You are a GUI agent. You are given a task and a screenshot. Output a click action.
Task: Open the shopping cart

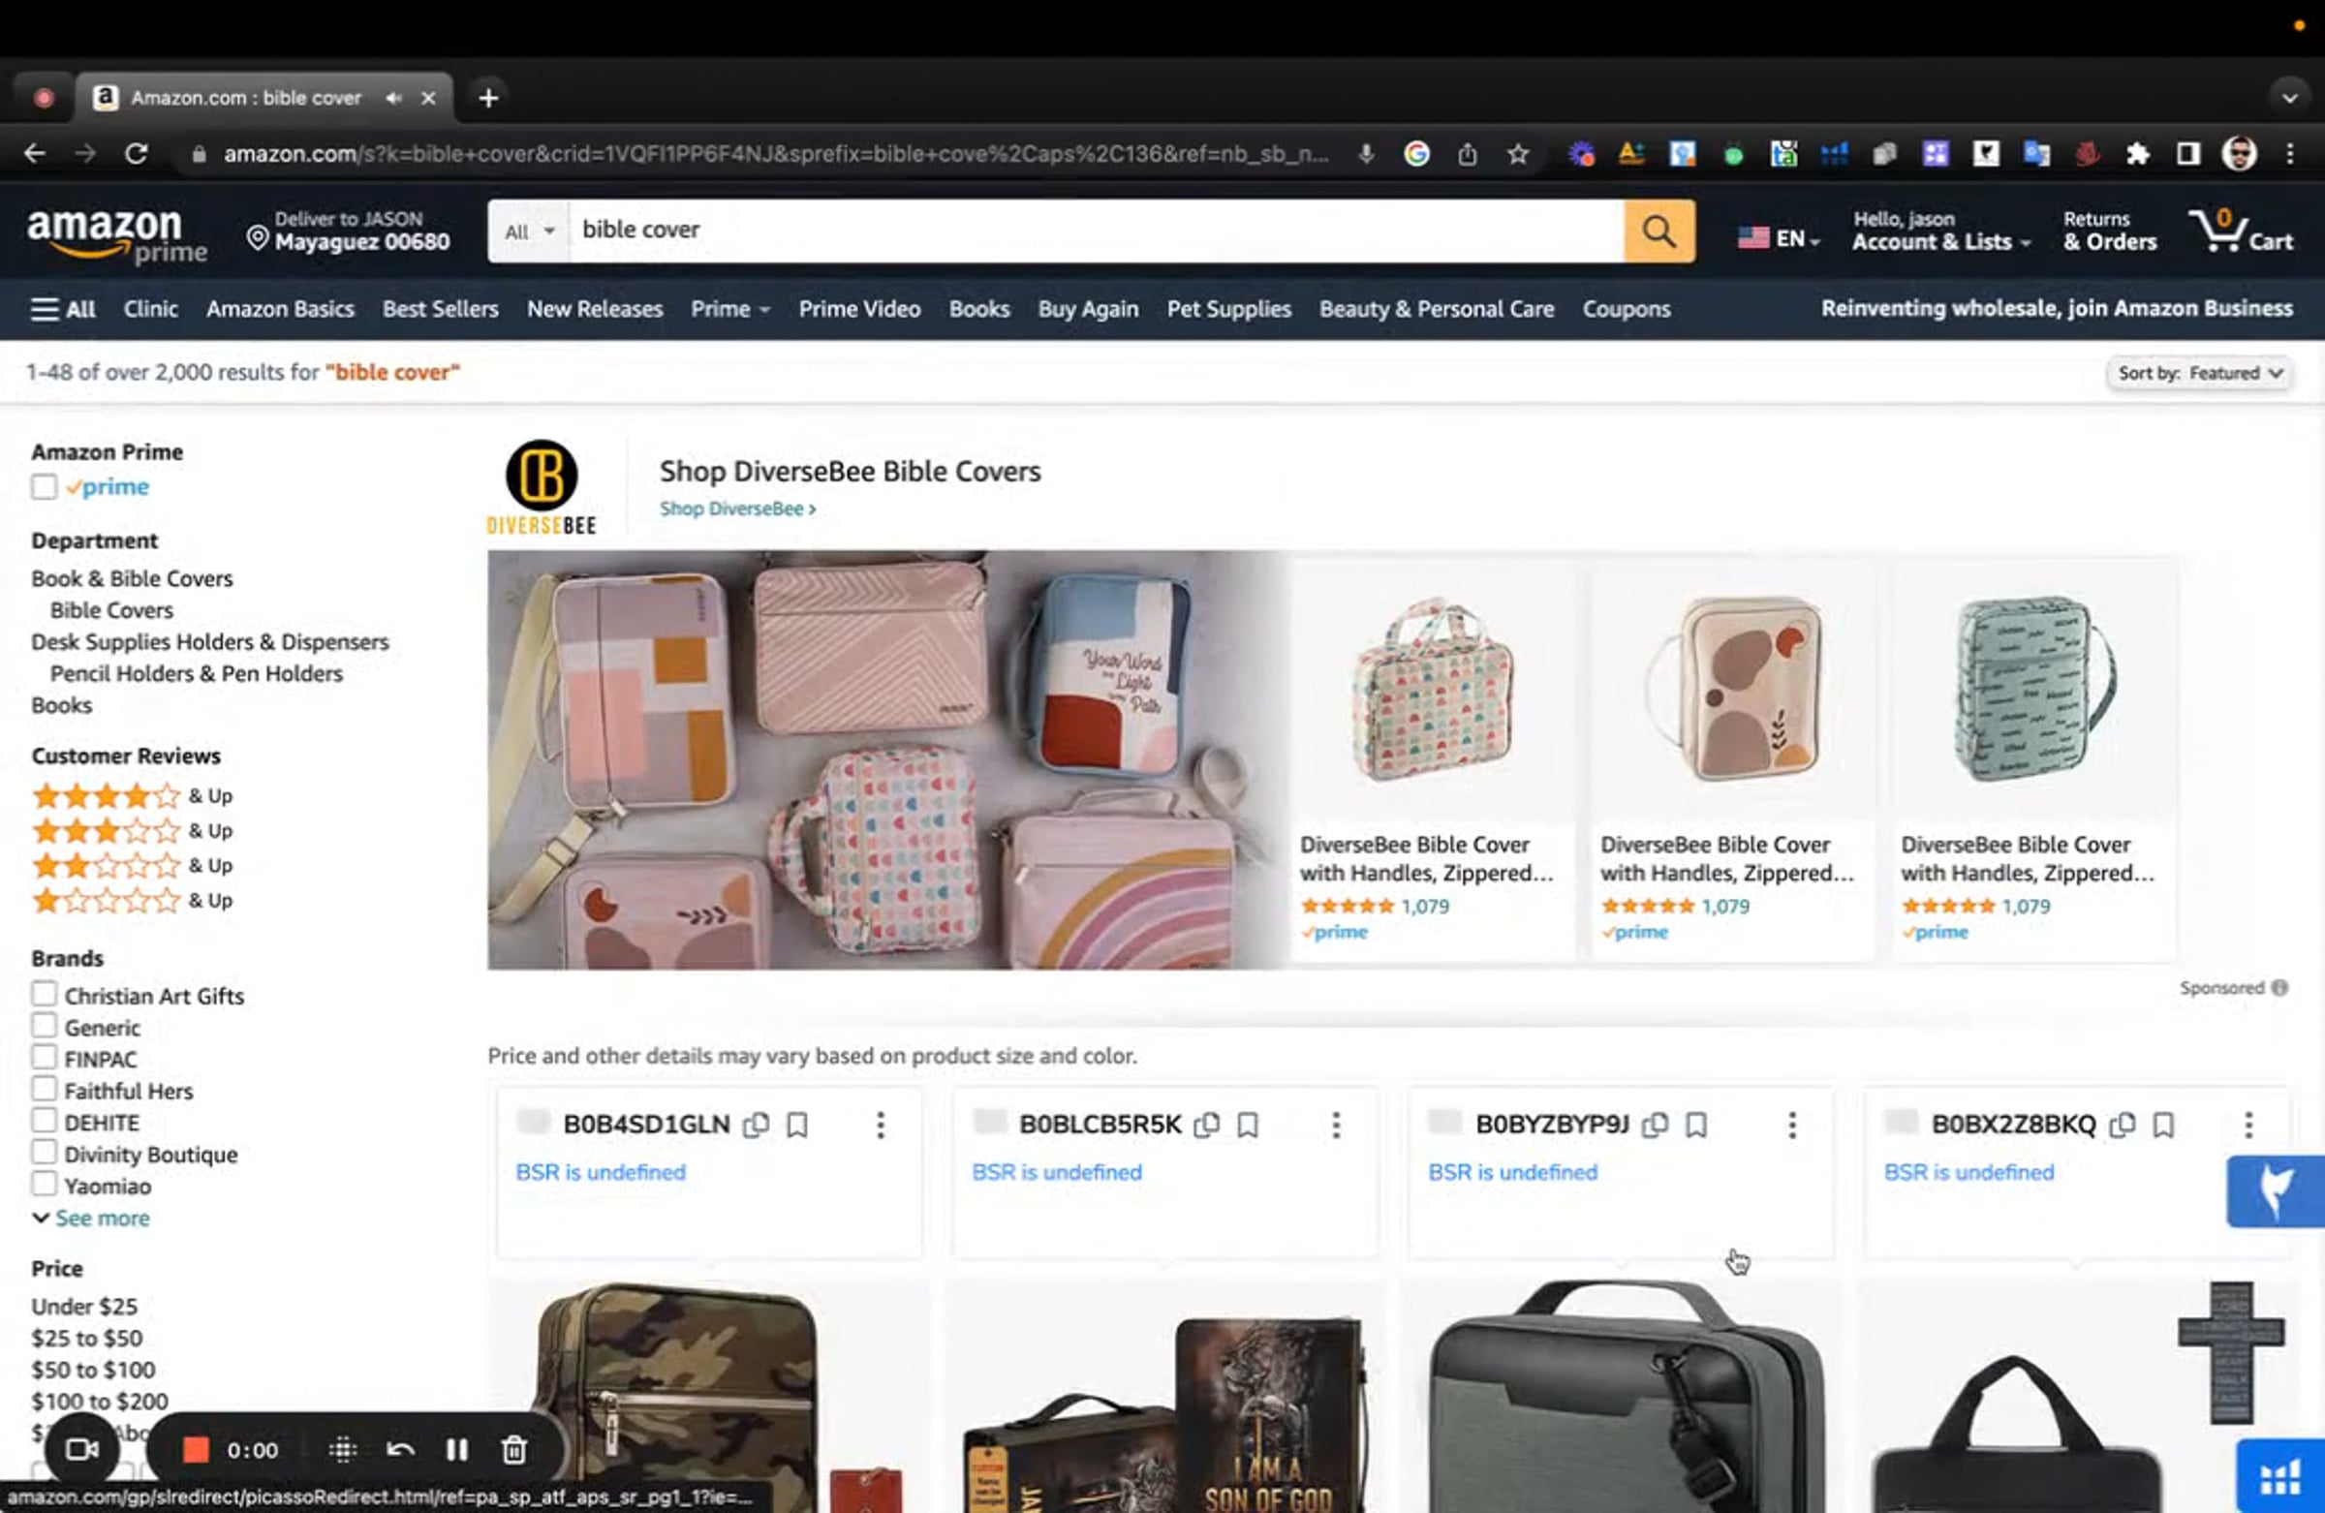(2241, 232)
